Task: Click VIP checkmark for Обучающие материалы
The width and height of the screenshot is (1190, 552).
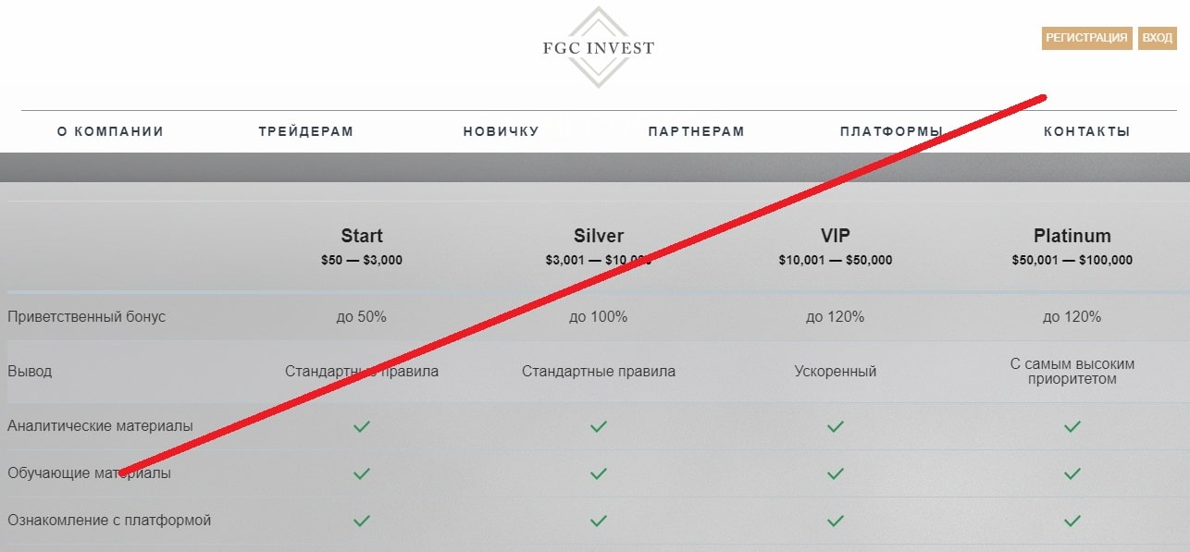Action: [836, 473]
